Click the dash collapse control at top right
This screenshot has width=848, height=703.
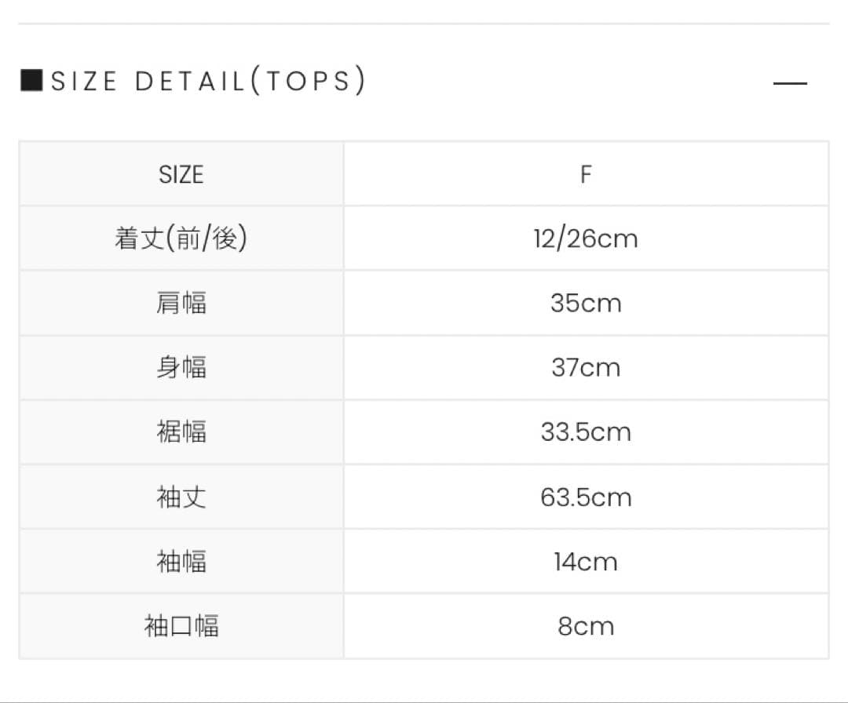click(x=791, y=82)
